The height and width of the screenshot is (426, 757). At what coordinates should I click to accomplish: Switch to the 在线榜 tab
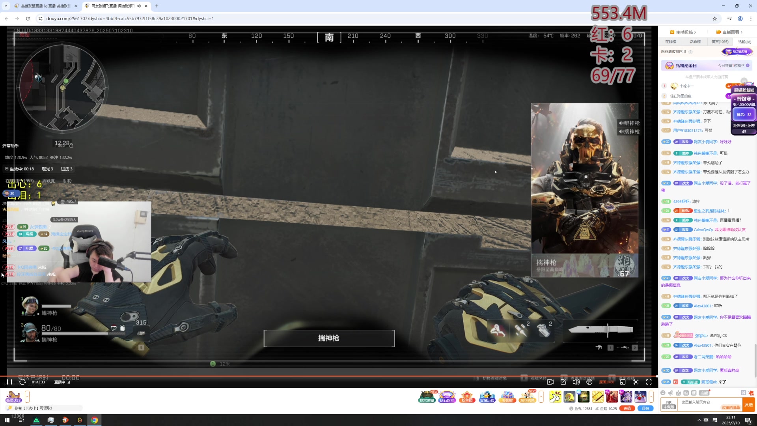[x=671, y=42]
